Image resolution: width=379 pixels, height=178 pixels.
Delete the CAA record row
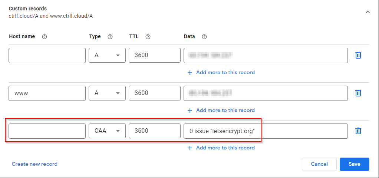[358, 131]
